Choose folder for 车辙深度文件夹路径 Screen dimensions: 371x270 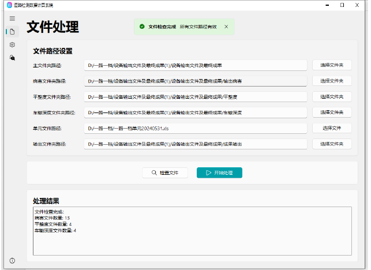pyautogui.click(x=332, y=112)
